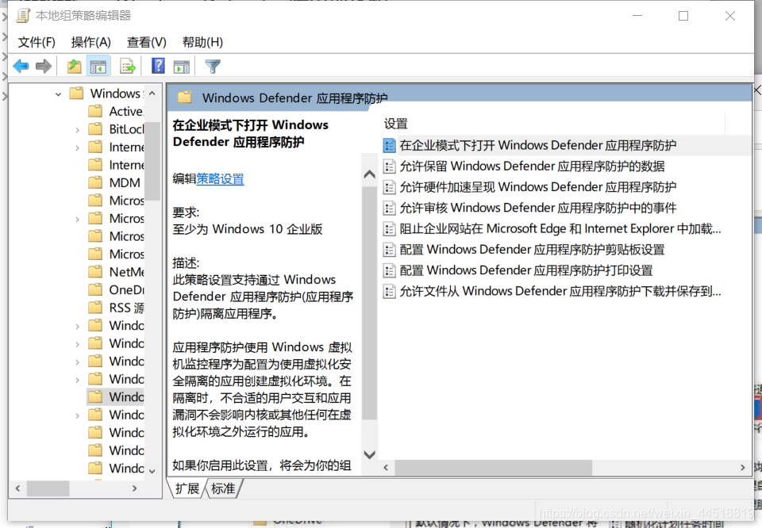Click the policy icon for 允许硬件加速呈现
This screenshot has height=528, width=762.
pos(389,187)
